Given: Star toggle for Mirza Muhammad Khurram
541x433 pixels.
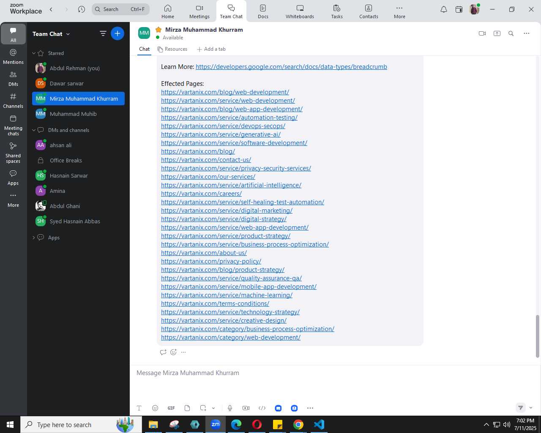Looking at the screenshot, I should point(158,30).
